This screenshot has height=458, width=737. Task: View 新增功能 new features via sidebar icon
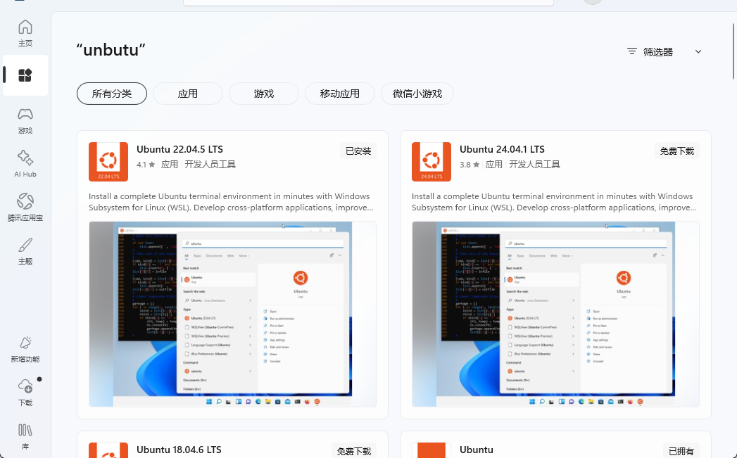(x=25, y=348)
